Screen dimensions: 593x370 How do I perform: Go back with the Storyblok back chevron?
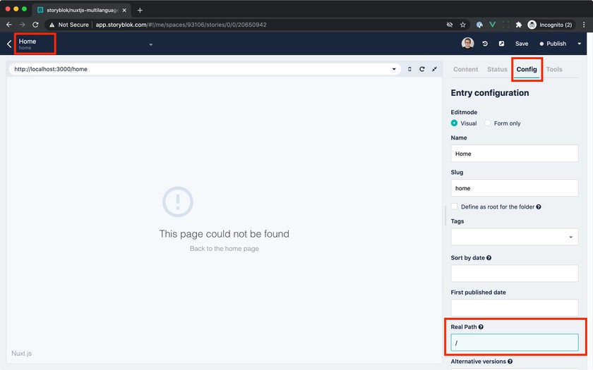click(x=9, y=44)
